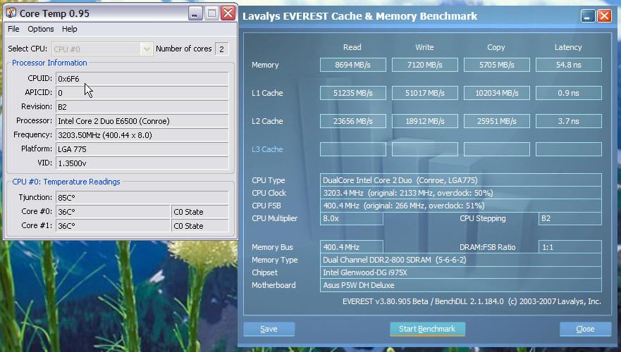Click the L1 Cache Read value 51235 MB/s
Image resolution: width=621 pixels, height=352 pixels.
click(353, 93)
